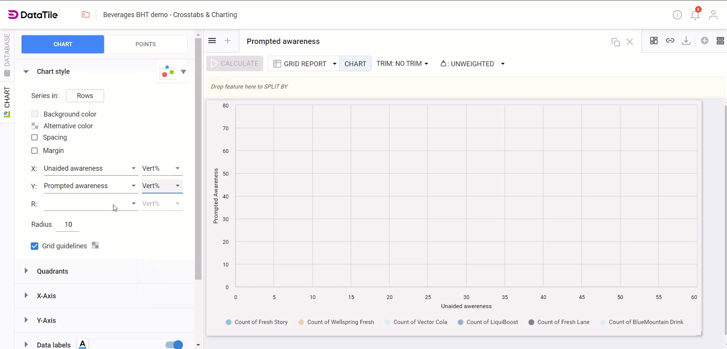Select the Grid Report view mode
Image resolution: width=727 pixels, height=349 pixels.
coord(303,63)
